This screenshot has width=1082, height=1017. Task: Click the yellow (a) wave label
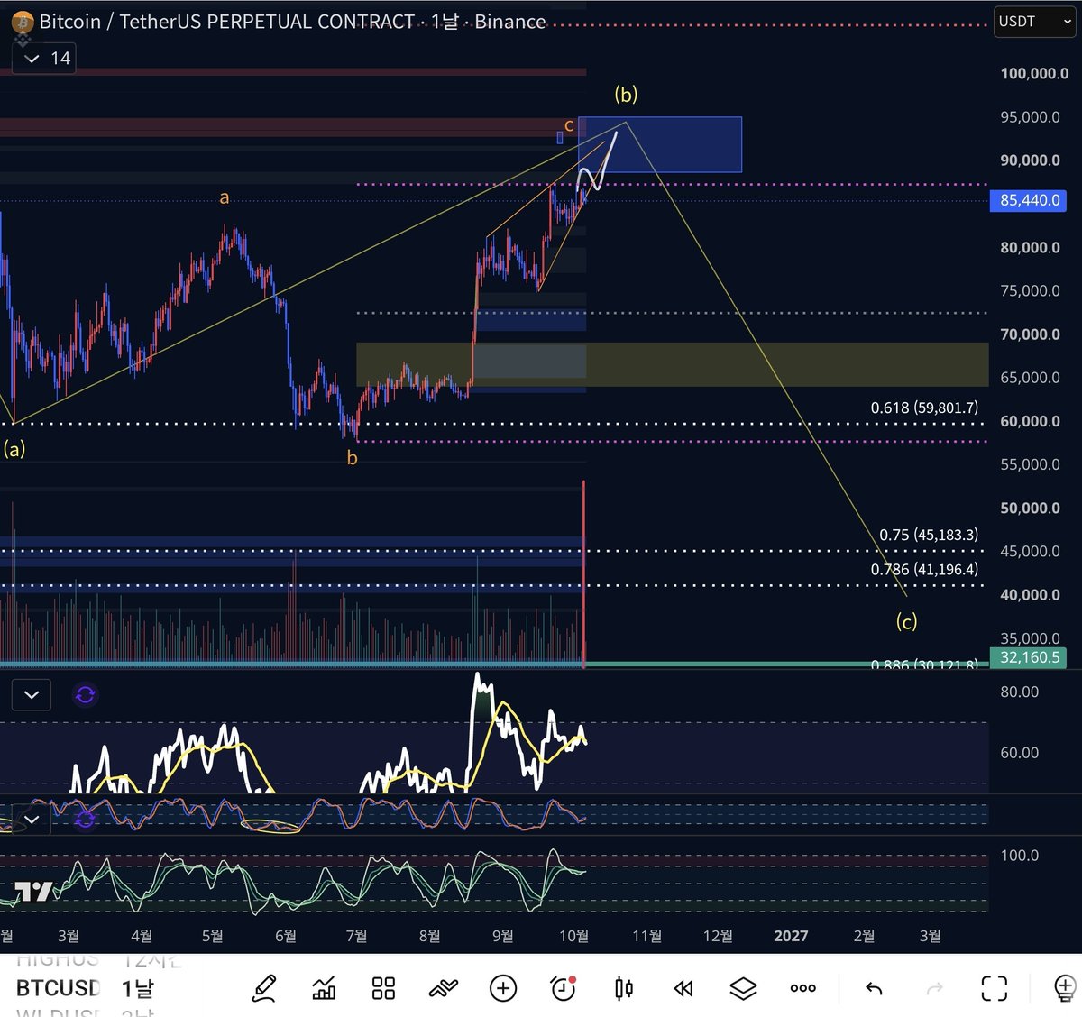[x=14, y=448]
